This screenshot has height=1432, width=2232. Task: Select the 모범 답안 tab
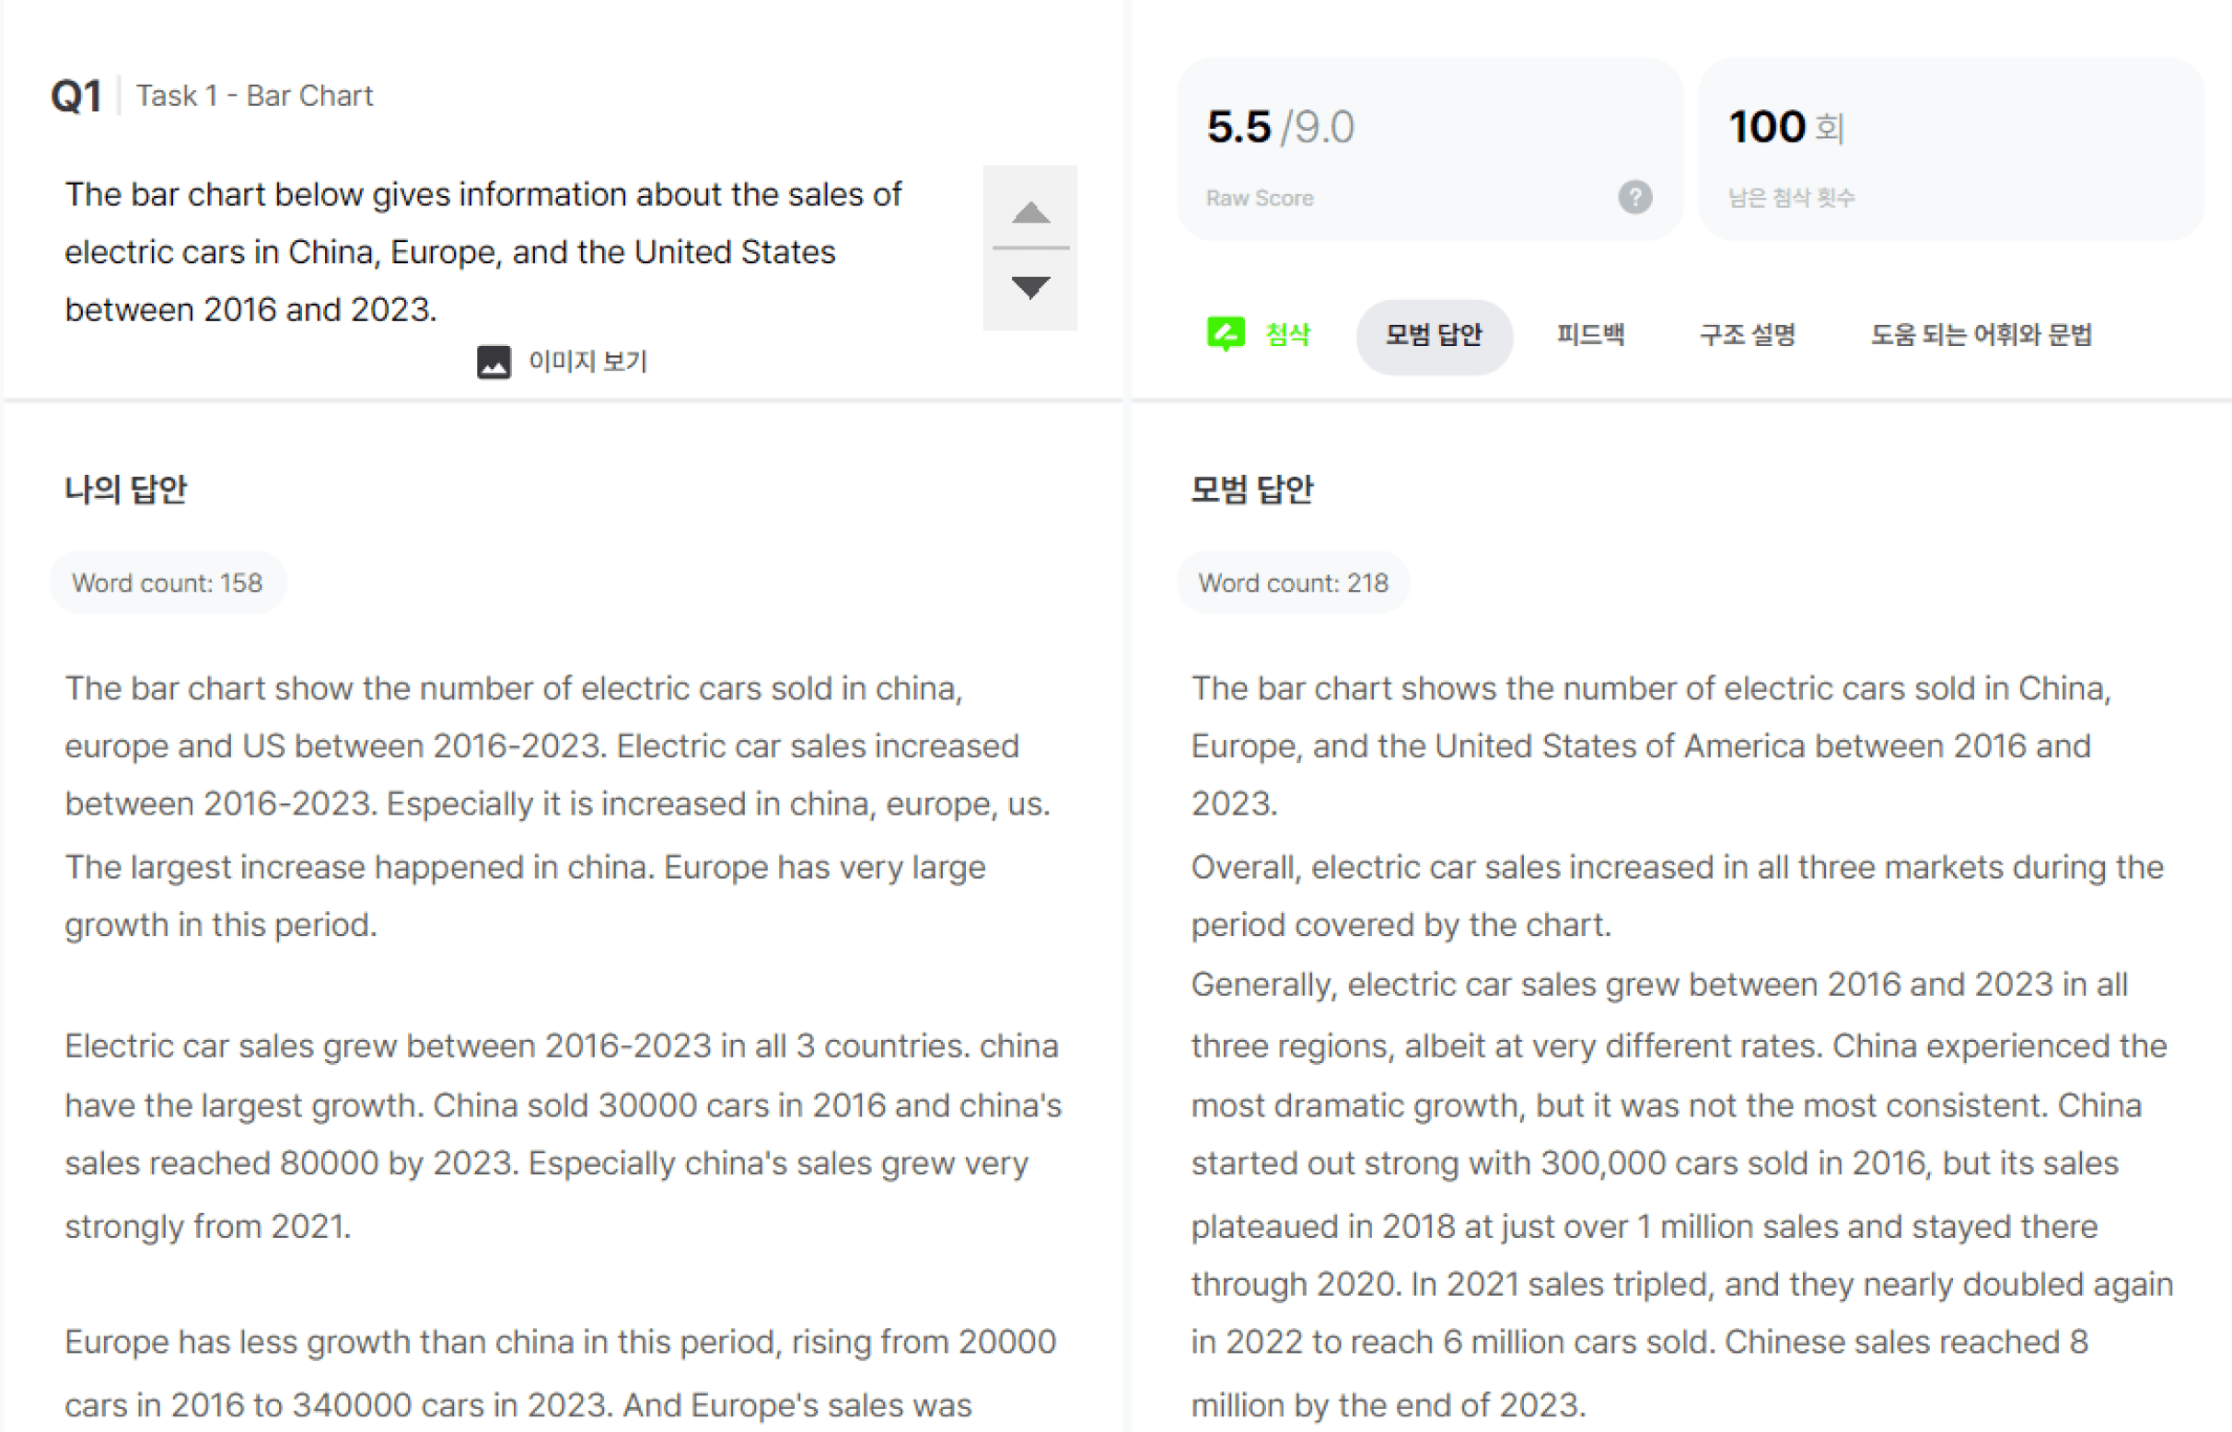[x=1433, y=336]
